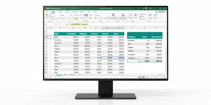Open the font name dropdown
The width and height of the screenshot is (211, 105).
[69, 15]
